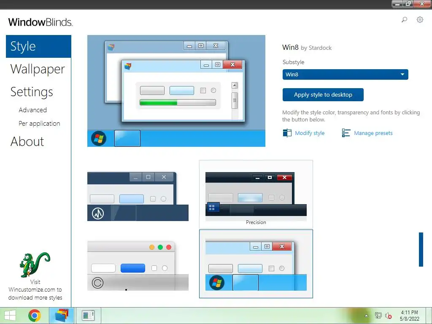Open the About section
The image size is (432, 324).
pos(27,142)
